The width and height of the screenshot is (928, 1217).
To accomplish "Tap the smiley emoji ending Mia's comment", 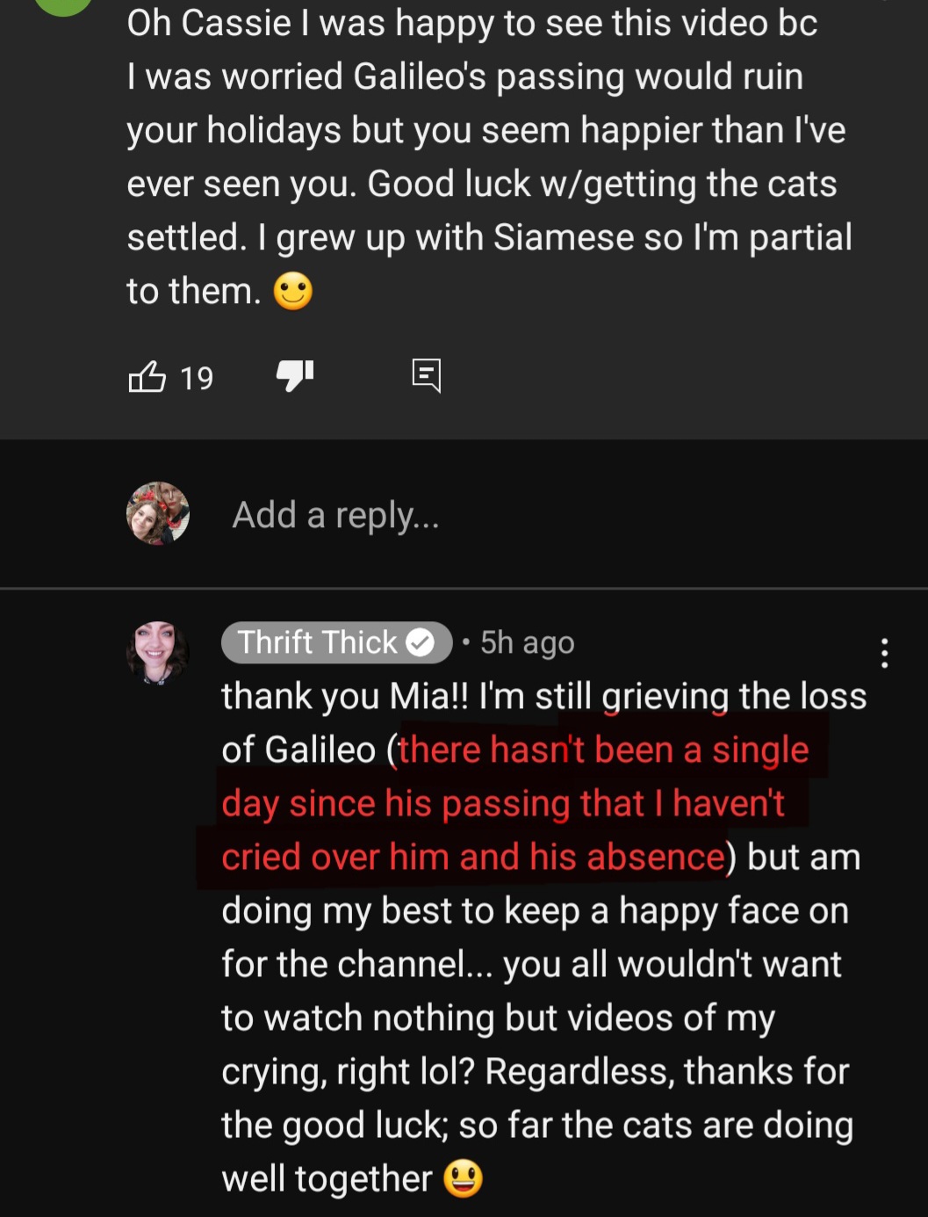I will [x=293, y=292].
